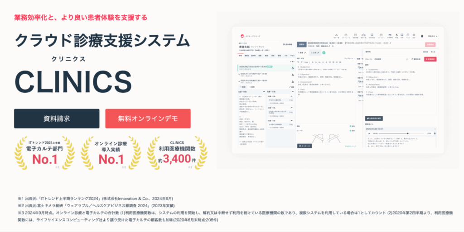Viewport: 464px width, 232px height.
Task: Click the 資料請求 button
Action: pyautogui.click(x=57, y=118)
